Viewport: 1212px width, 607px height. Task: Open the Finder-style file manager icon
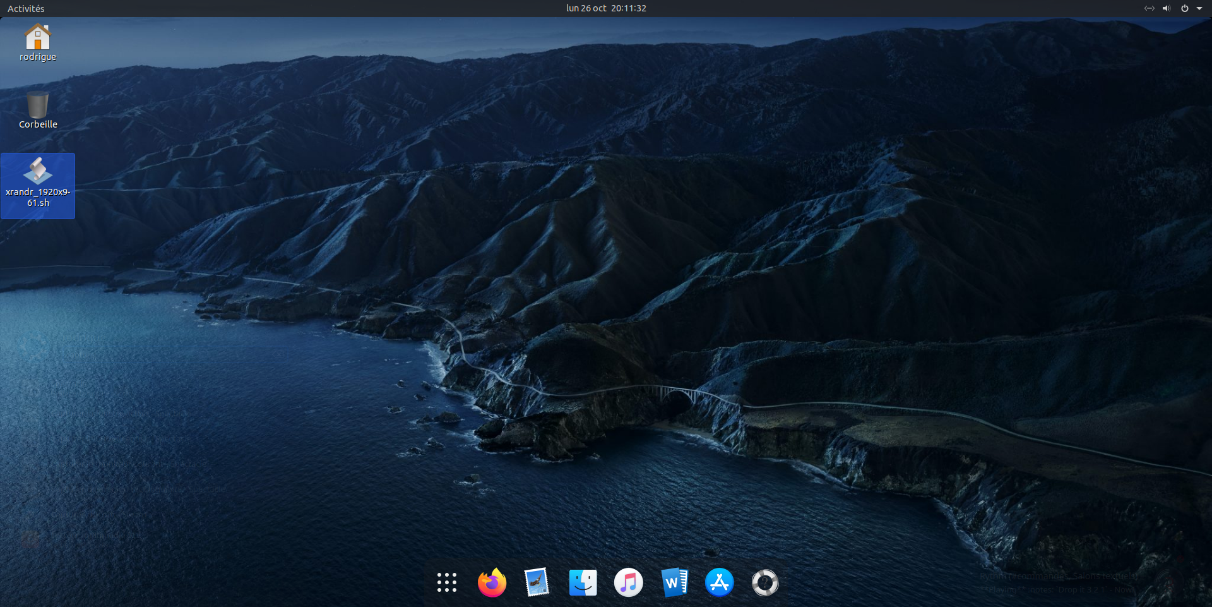tap(583, 582)
